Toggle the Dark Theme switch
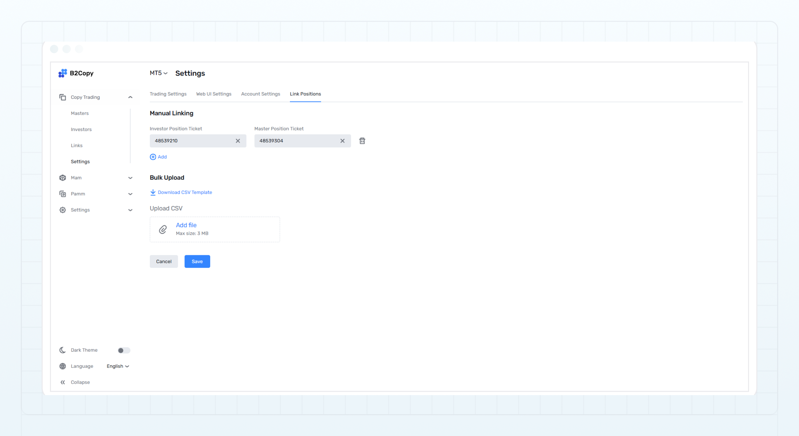799x436 pixels. (x=124, y=350)
